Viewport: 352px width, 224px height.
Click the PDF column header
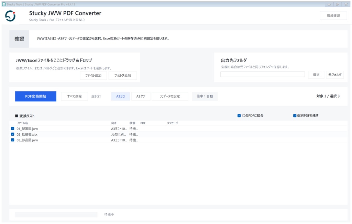pos(143,123)
